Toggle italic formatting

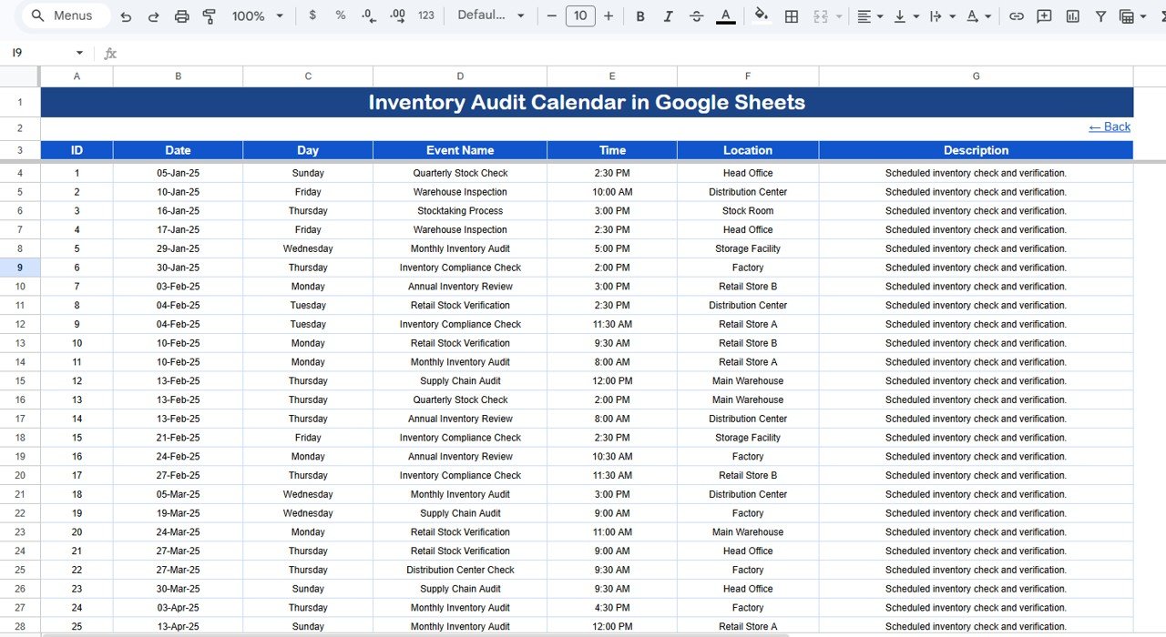pos(668,16)
